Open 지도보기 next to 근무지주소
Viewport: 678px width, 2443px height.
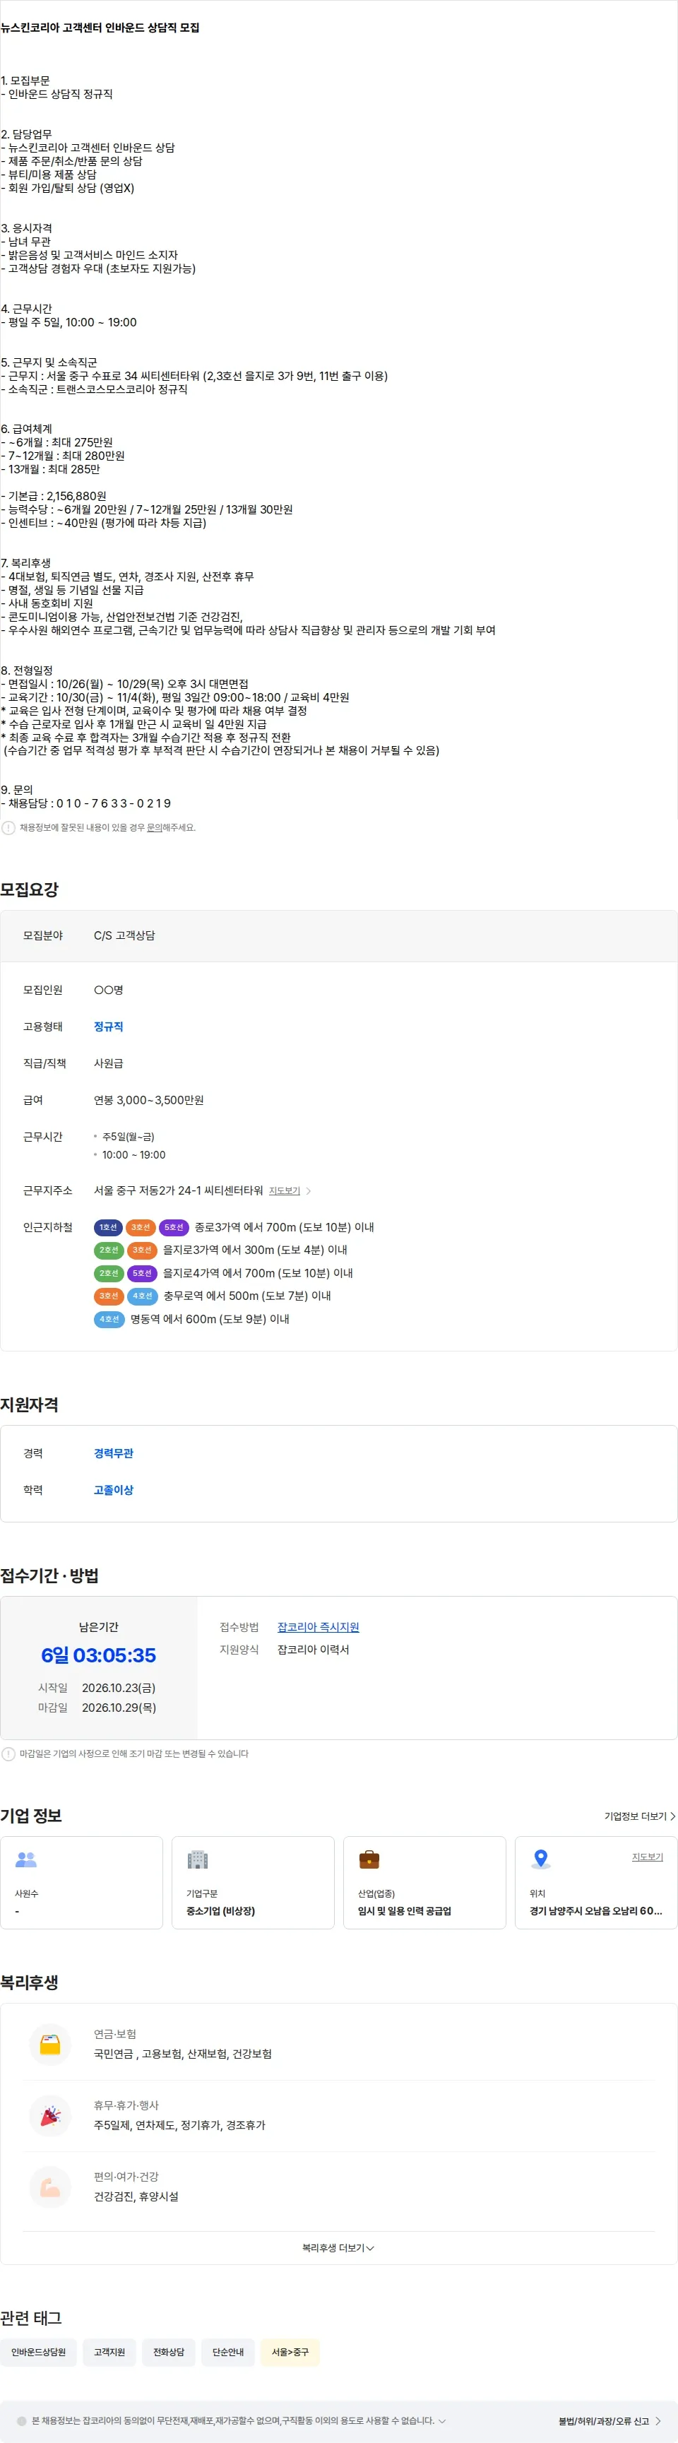pyautogui.click(x=285, y=1191)
